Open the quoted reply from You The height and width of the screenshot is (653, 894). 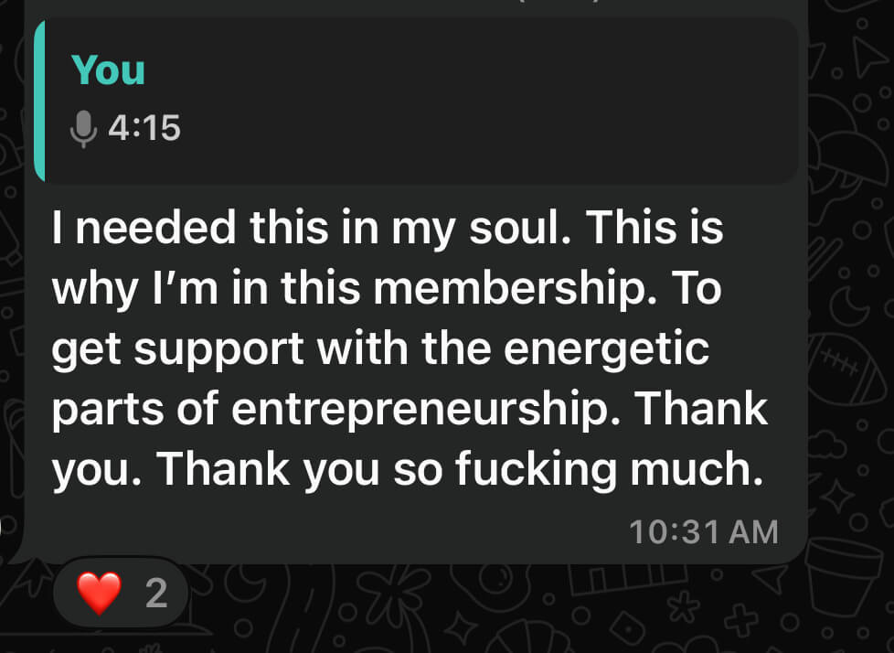pyautogui.click(x=416, y=101)
